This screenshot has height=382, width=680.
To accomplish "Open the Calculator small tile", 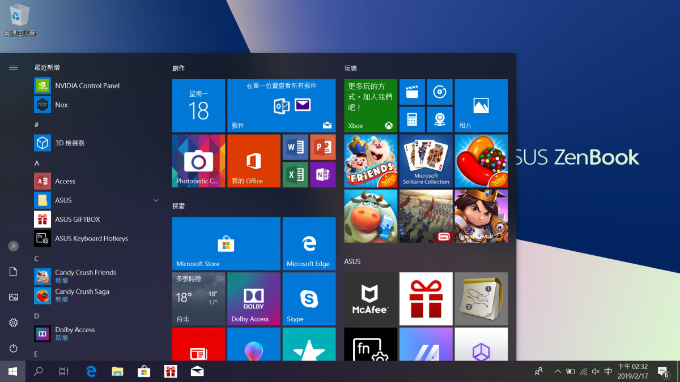I will click(x=412, y=119).
